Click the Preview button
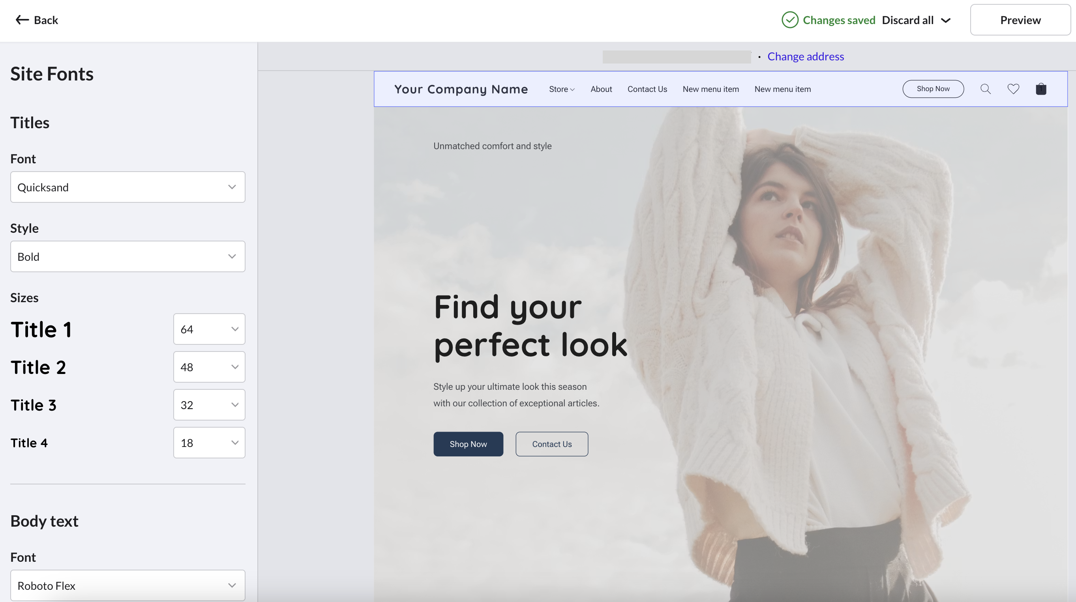The height and width of the screenshot is (602, 1076). point(1020,20)
